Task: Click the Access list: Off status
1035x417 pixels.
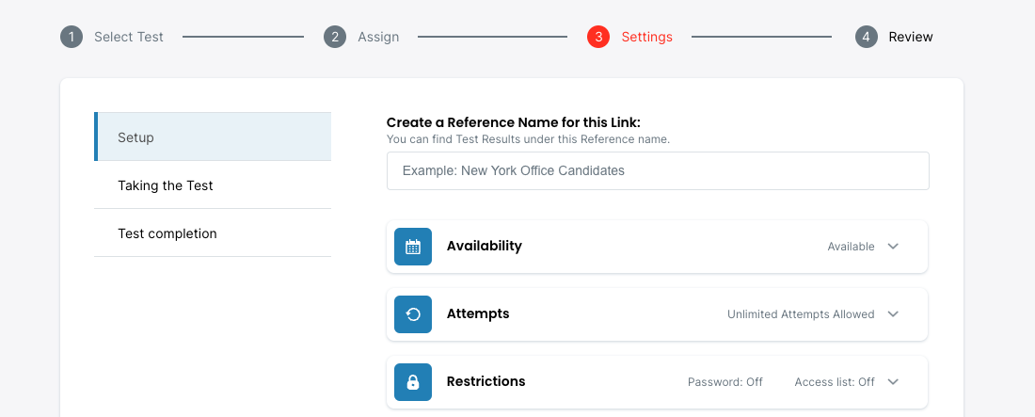Action: 835,382
